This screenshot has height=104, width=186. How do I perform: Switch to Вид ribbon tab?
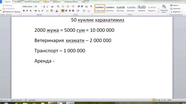click(83, 2)
